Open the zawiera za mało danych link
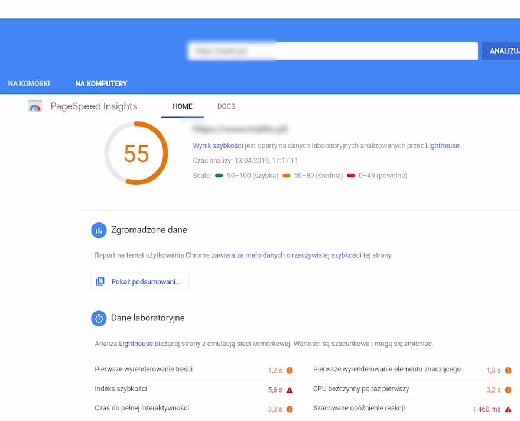Viewport: 520px width, 421px height. [286, 255]
